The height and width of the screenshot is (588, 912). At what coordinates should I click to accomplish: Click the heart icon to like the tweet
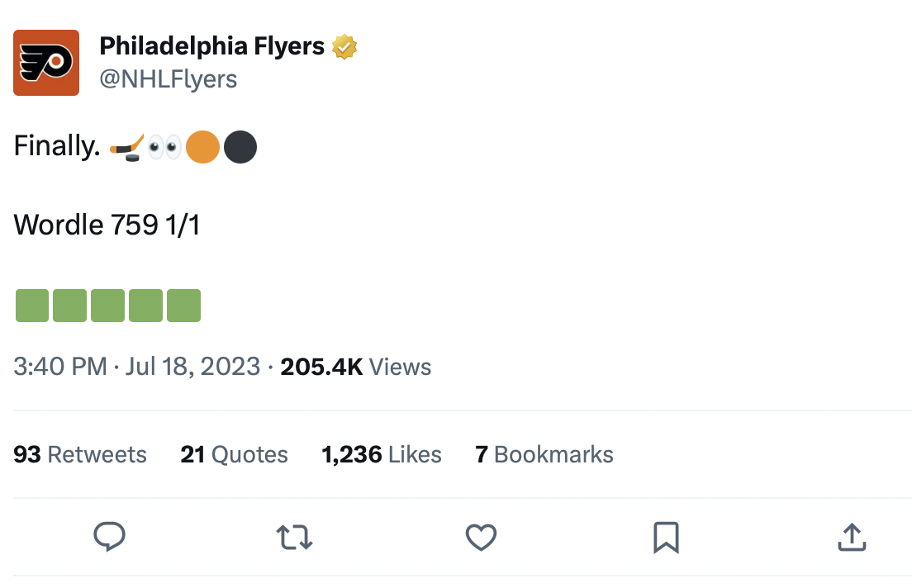point(481,537)
